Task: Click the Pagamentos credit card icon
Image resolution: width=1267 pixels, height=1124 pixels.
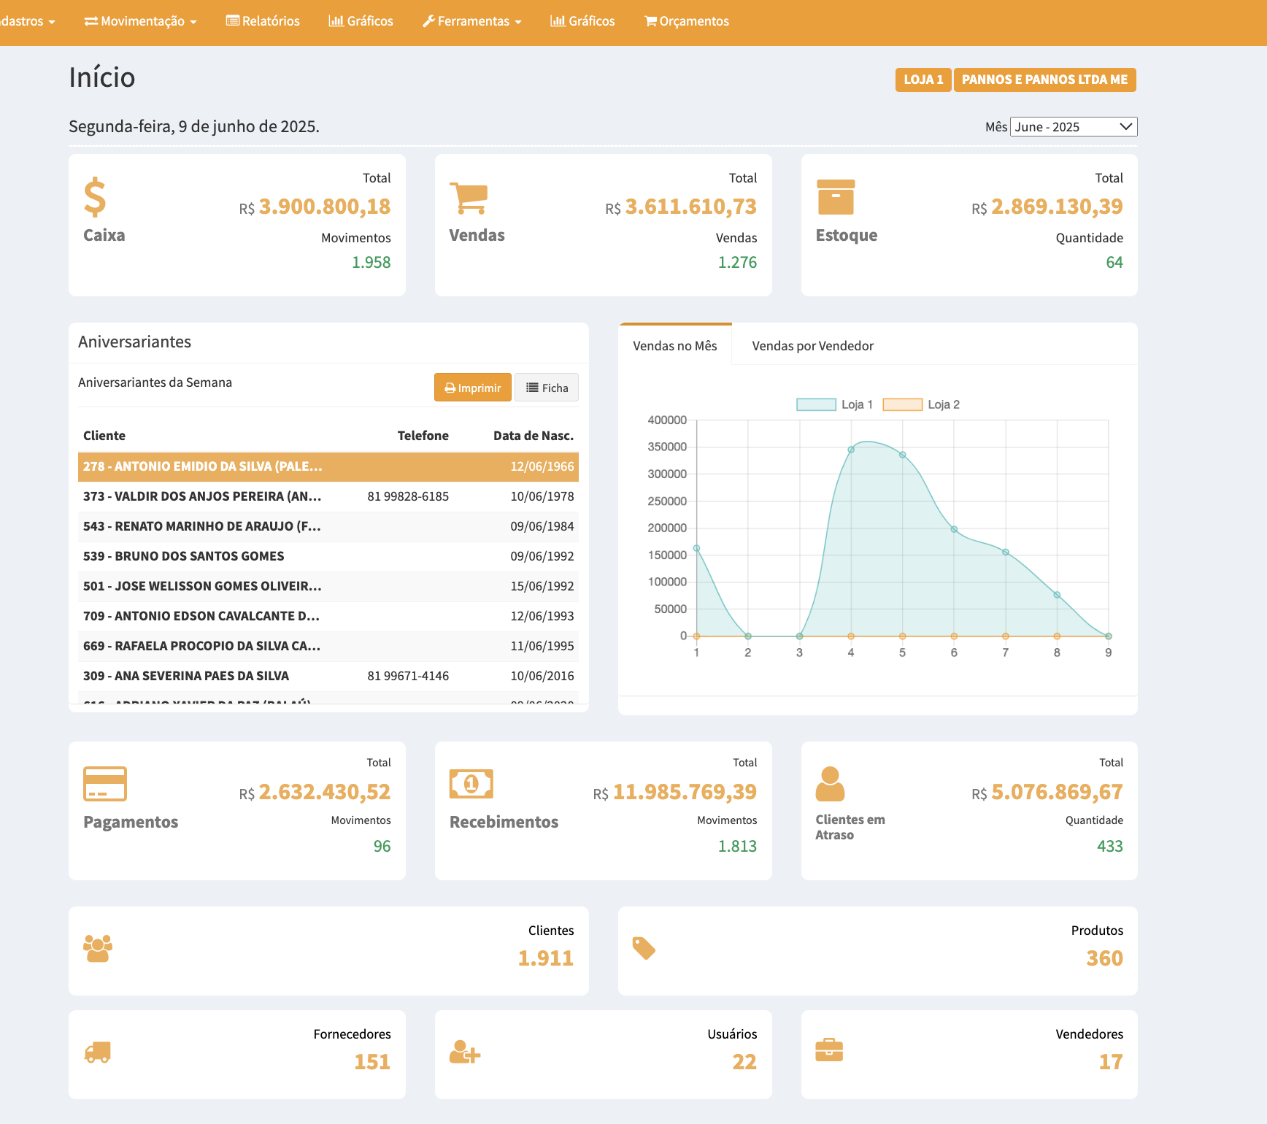Action: (x=105, y=784)
